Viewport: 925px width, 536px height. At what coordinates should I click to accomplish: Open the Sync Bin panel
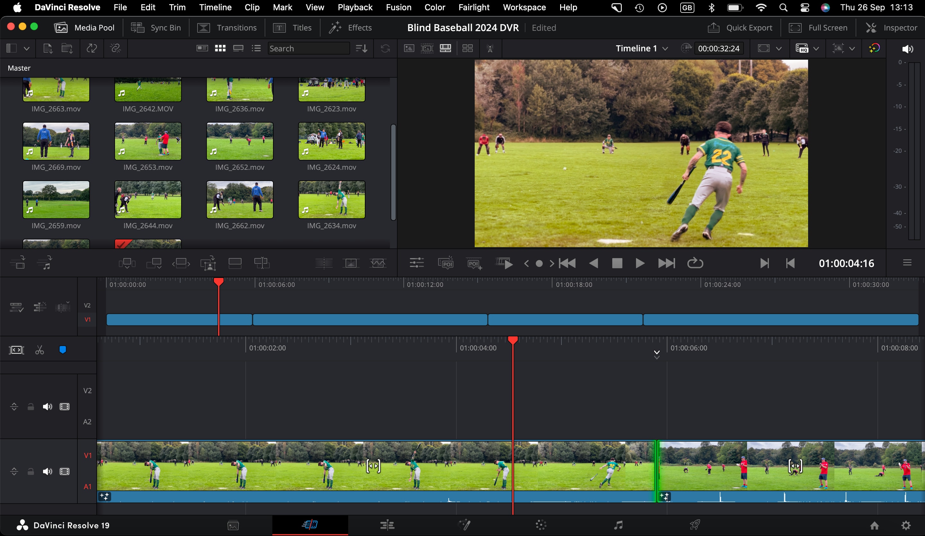point(156,28)
